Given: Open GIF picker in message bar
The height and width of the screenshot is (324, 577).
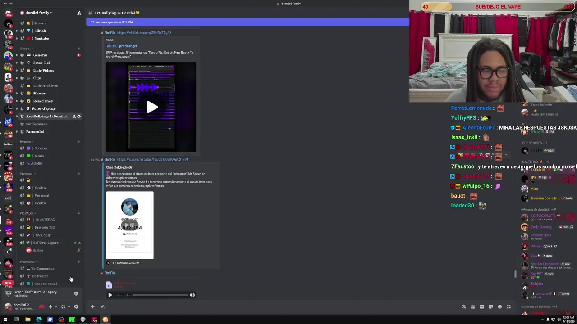Looking at the screenshot, I should click(x=482, y=307).
